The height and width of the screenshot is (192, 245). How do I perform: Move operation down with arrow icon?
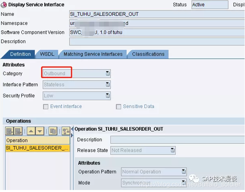coord(40,131)
